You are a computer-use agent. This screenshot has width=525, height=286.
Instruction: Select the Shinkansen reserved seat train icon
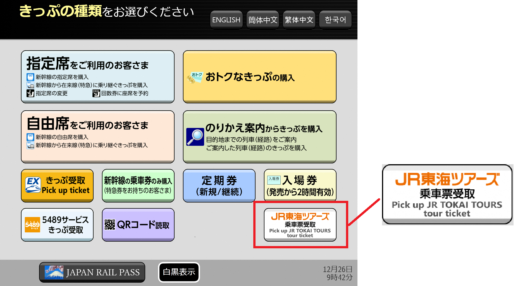tap(30, 77)
